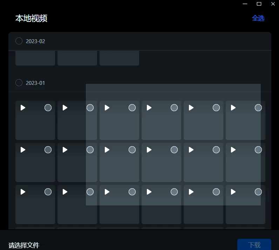Check select circle on second-row third video
The height and width of the screenshot is (250, 279).
click(x=132, y=150)
